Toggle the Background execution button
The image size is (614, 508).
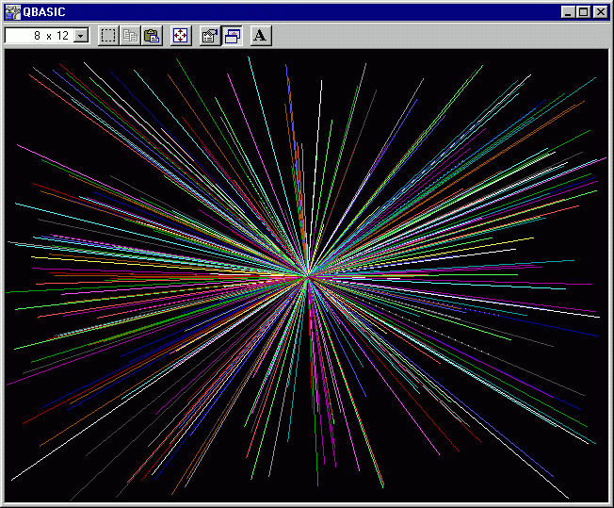(232, 36)
